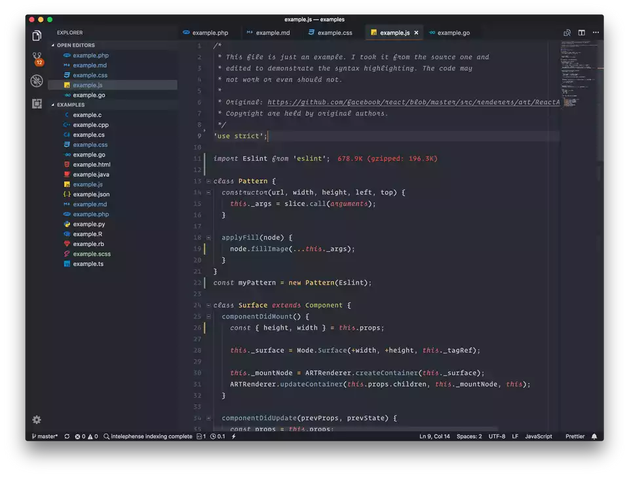Follow the github.com link in the comment
Viewport: 629px width, 477px height.
pos(413,102)
